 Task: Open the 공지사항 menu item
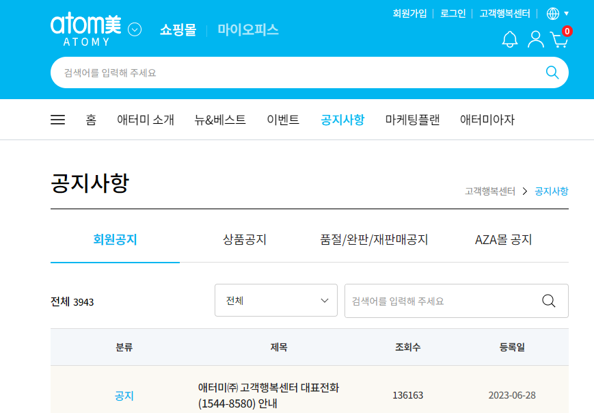click(342, 120)
